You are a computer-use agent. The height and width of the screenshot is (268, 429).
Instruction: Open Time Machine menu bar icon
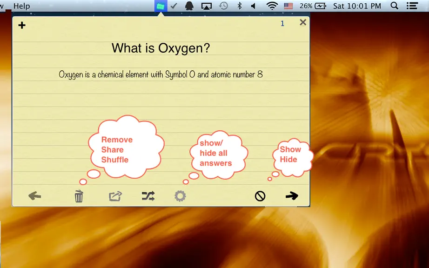pyautogui.click(x=223, y=6)
